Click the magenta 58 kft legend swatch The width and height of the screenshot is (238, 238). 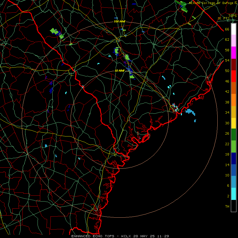[234, 53]
